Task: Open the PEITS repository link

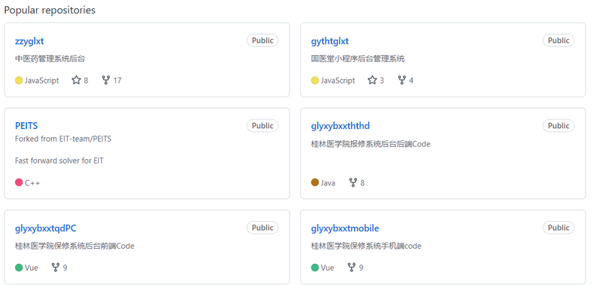Action: [26, 126]
